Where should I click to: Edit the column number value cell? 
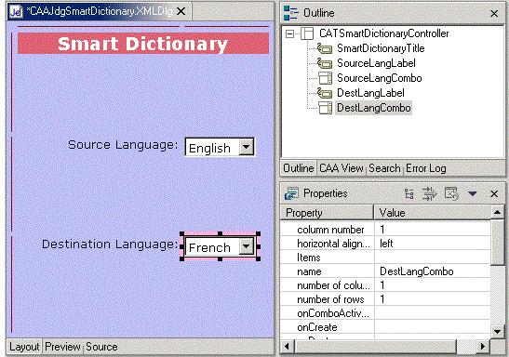tap(433, 230)
